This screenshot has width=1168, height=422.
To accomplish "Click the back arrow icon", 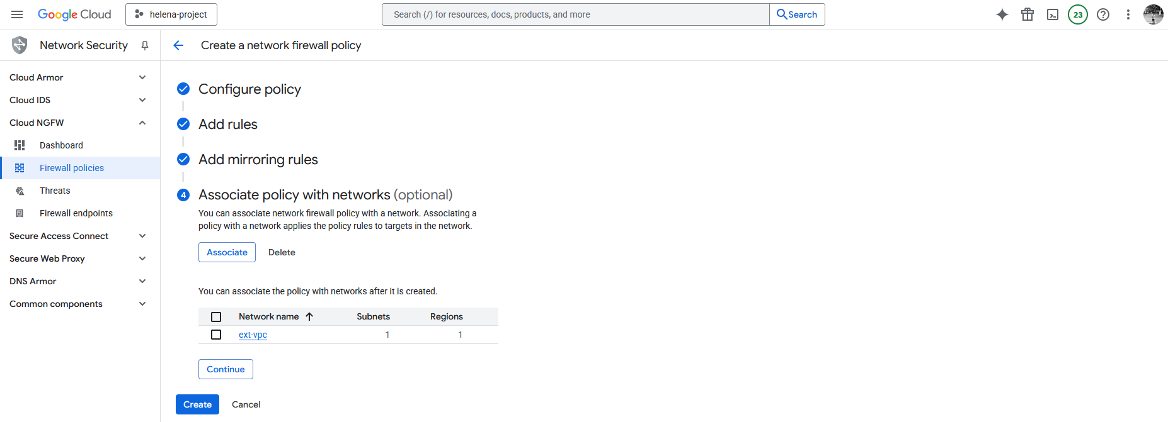I will (178, 45).
